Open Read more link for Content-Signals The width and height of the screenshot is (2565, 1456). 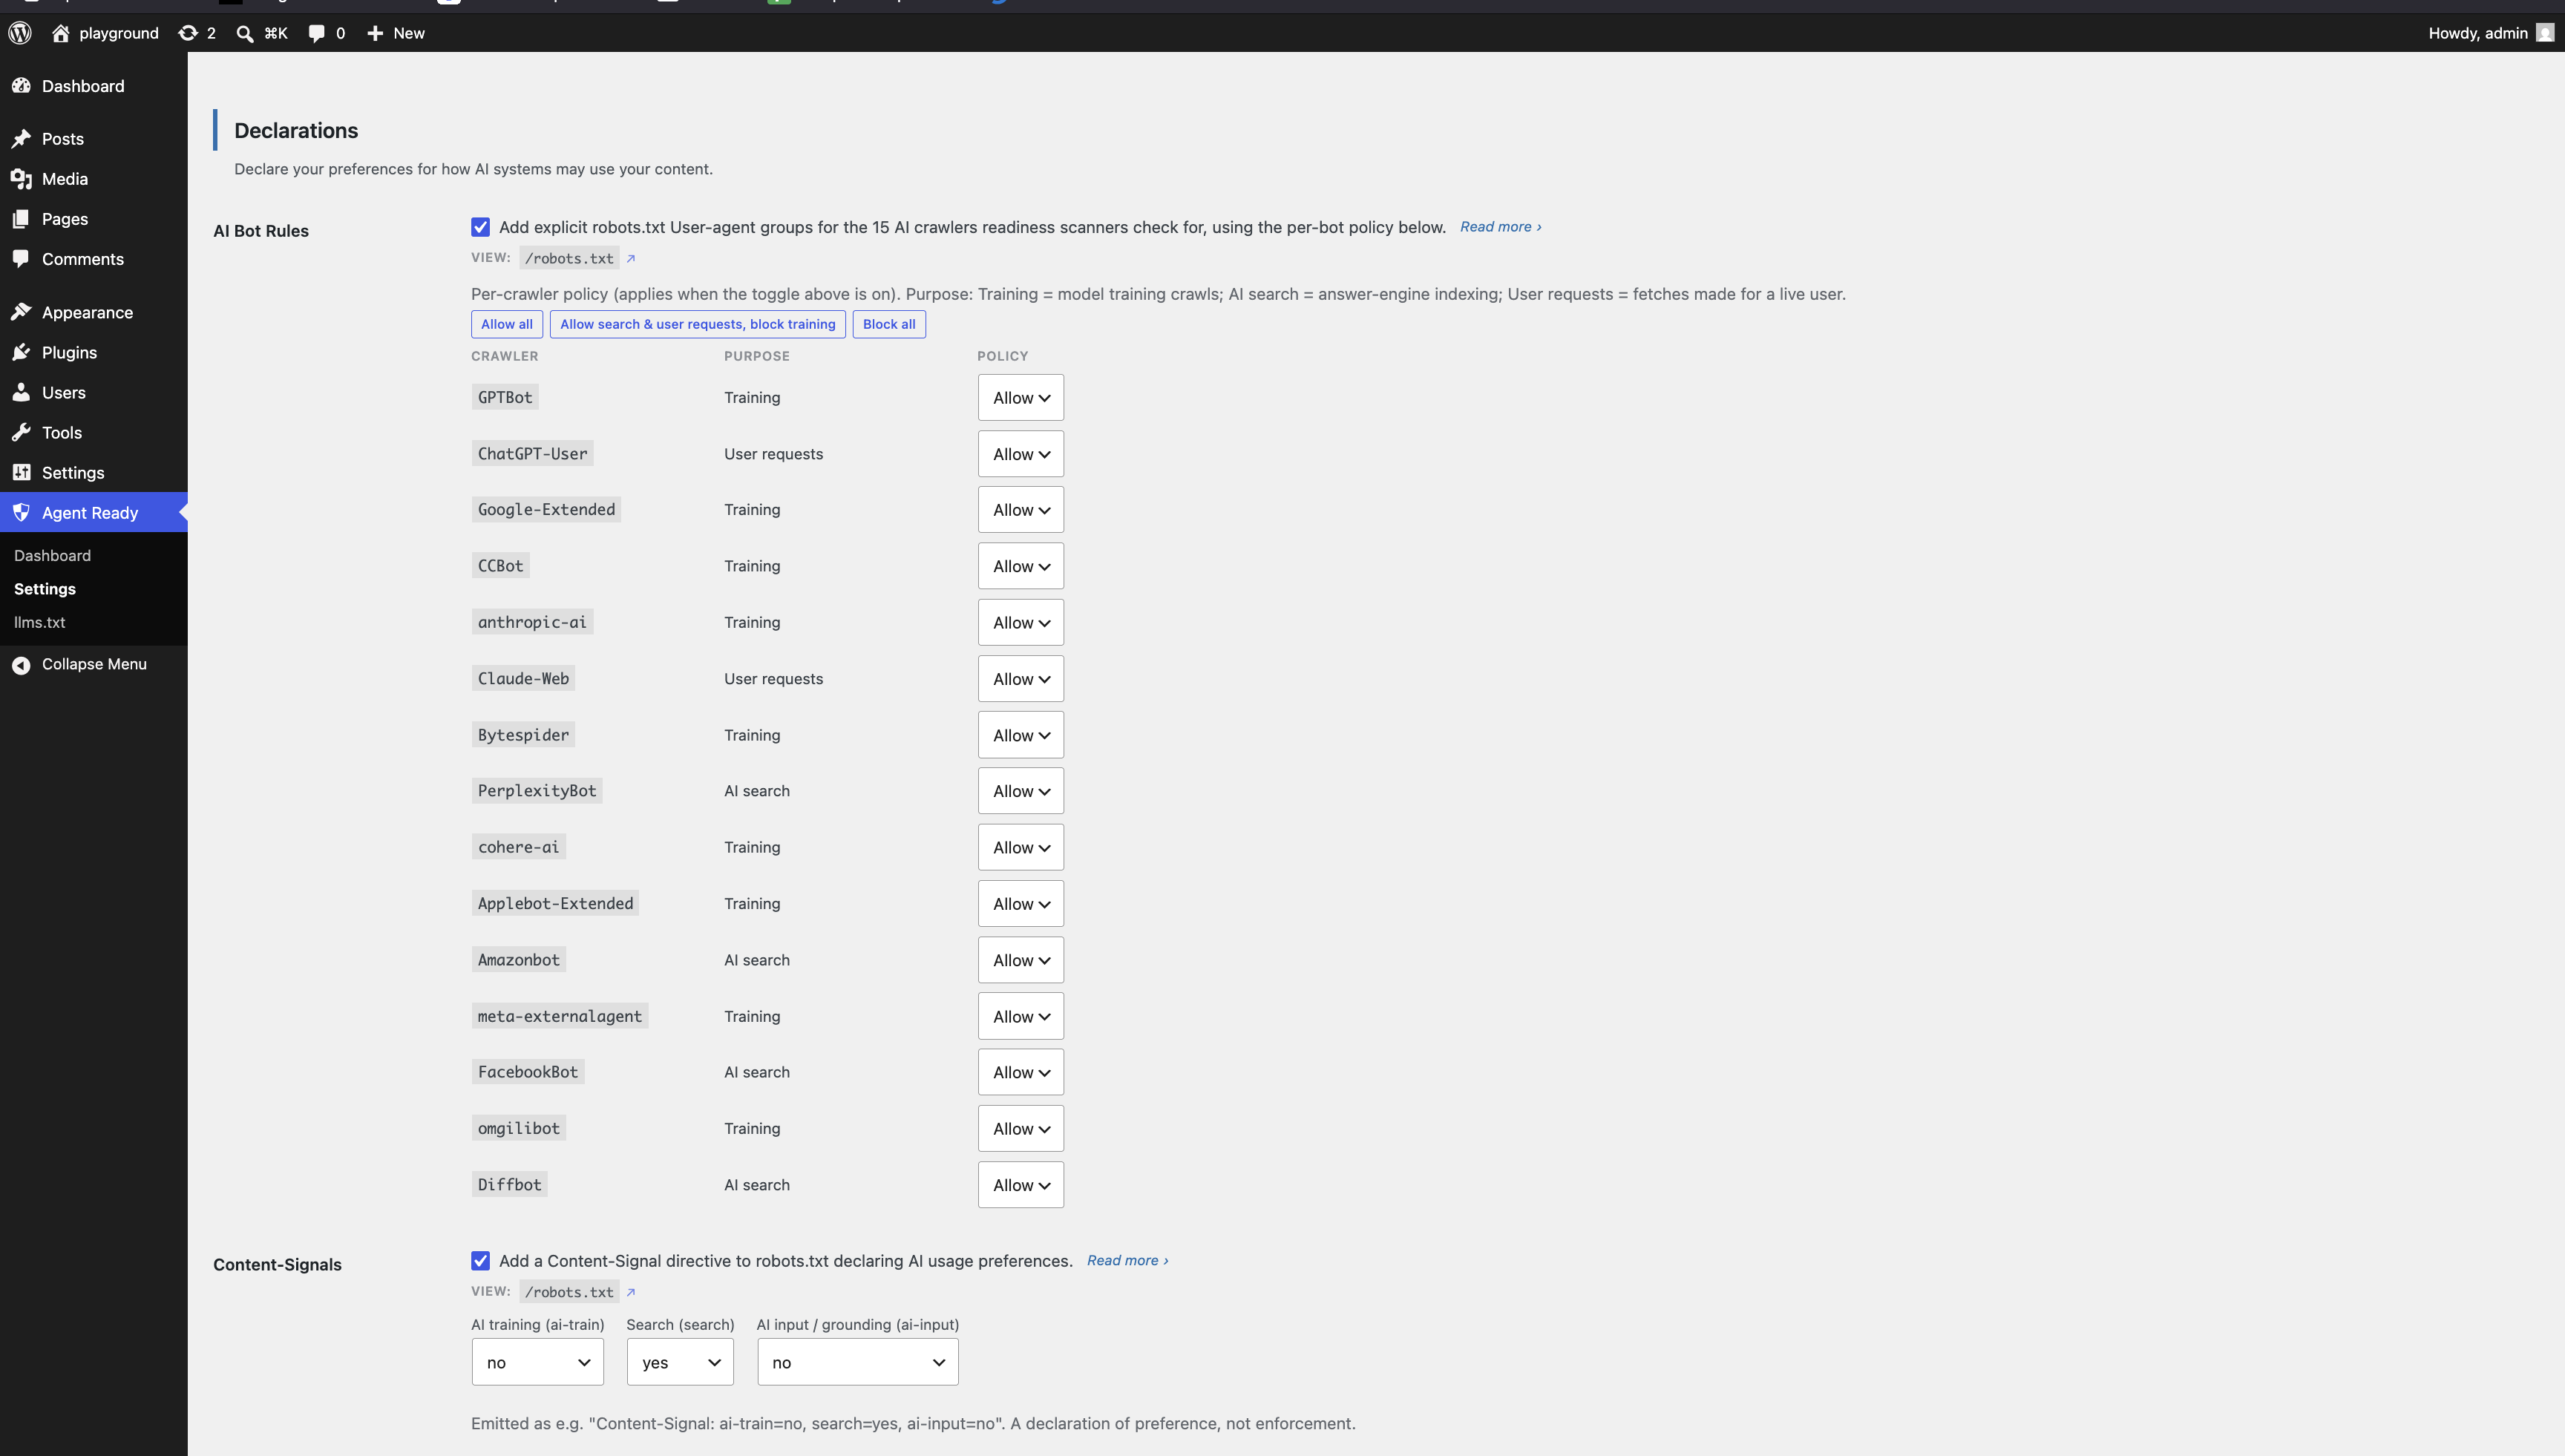pyautogui.click(x=1127, y=1261)
